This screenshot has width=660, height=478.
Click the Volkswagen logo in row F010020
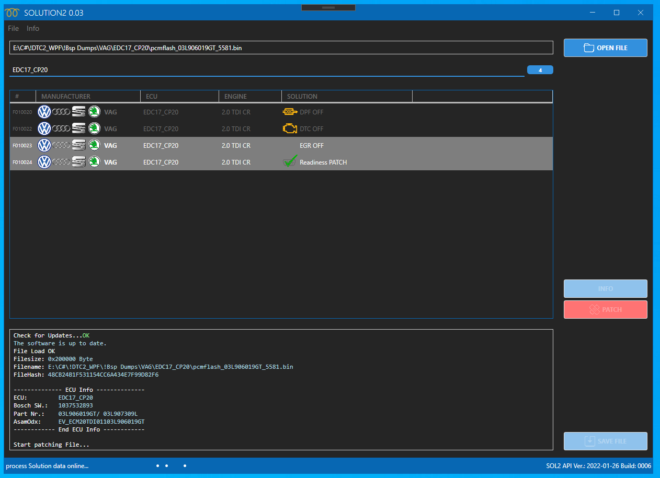[x=44, y=112]
